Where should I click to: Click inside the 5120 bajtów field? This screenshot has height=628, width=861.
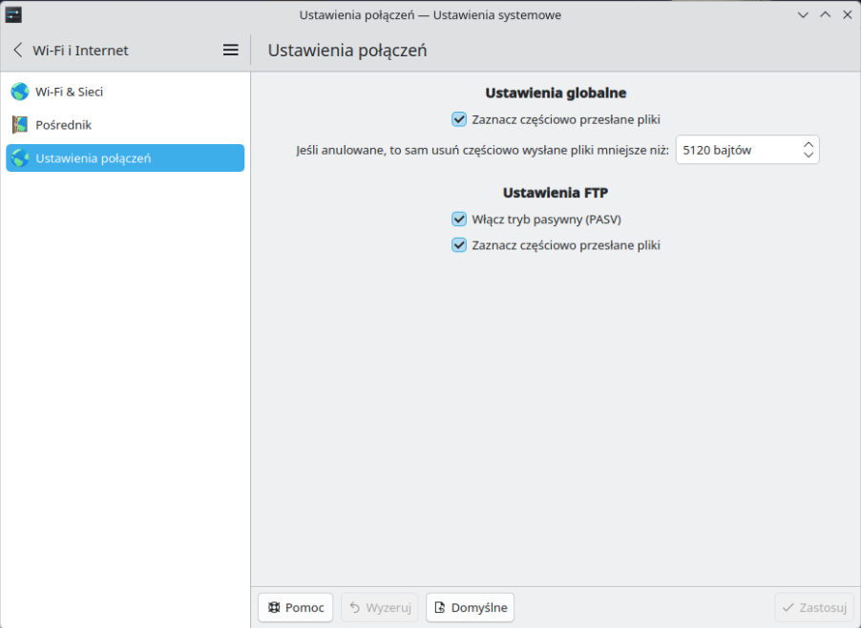735,150
